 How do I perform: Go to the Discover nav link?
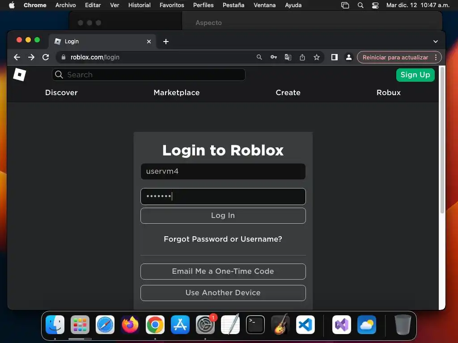tap(61, 92)
